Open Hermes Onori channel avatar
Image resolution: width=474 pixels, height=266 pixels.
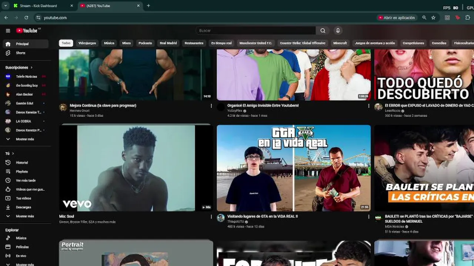pos(63,107)
